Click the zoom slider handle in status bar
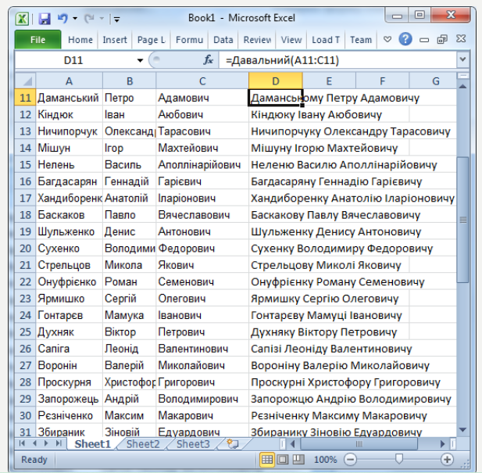 coord(399,460)
